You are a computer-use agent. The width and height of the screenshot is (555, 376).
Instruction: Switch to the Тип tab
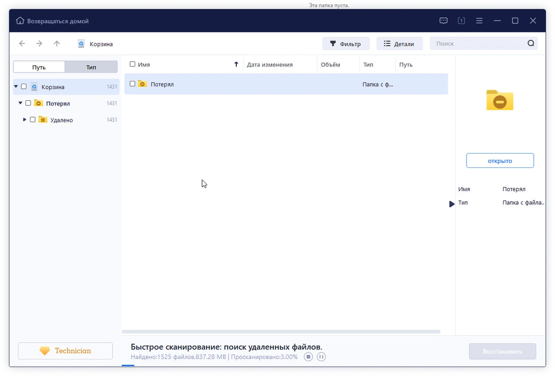pyautogui.click(x=91, y=67)
